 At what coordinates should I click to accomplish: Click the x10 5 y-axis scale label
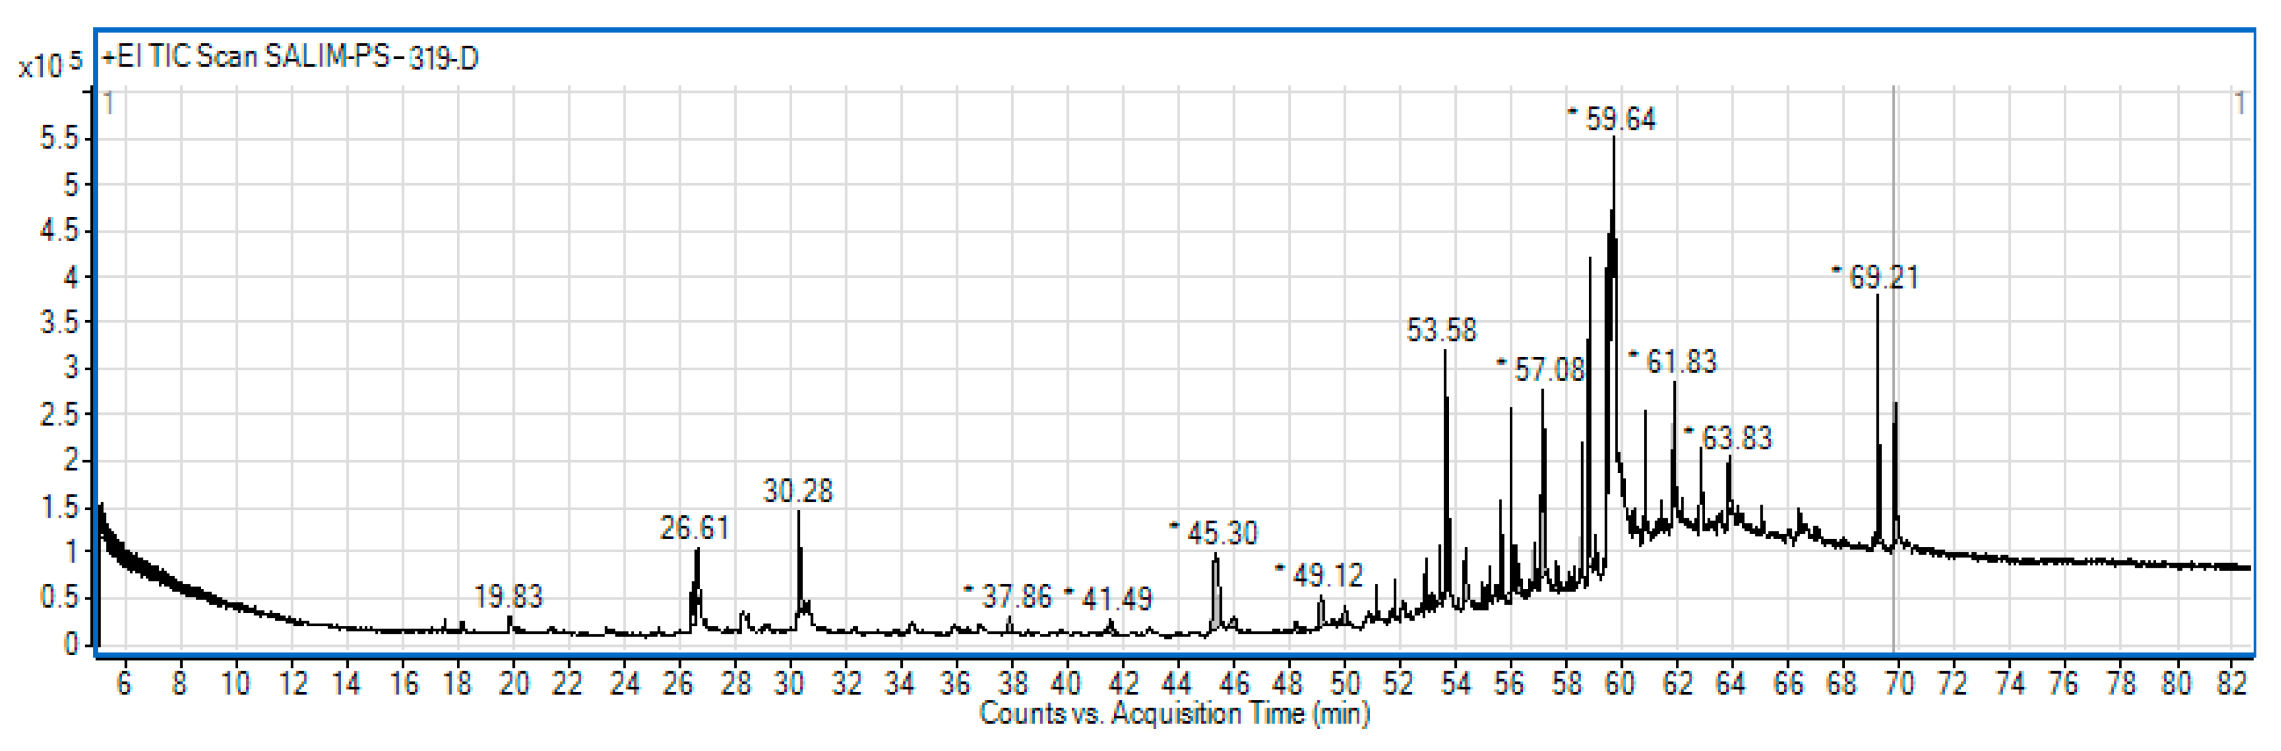49,65
